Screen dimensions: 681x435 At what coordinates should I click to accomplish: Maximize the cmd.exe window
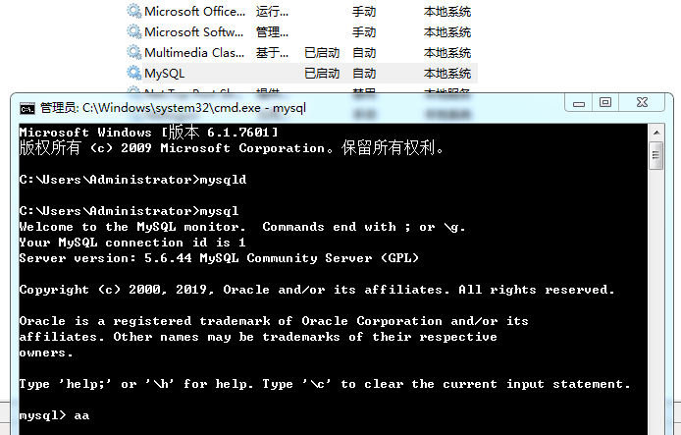pyautogui.click(x=605, y=102)
